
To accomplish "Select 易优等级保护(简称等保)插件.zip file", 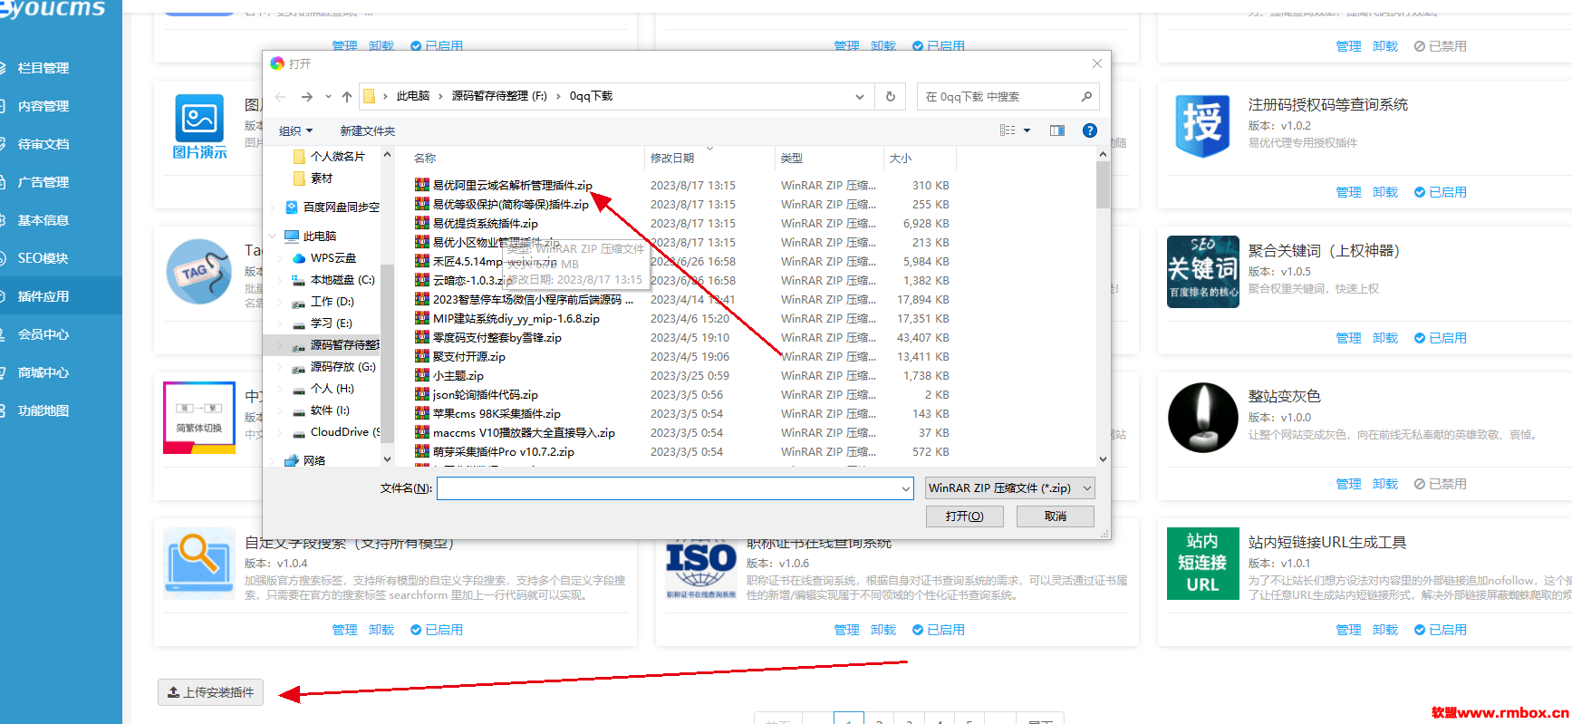I will [510, 204].
